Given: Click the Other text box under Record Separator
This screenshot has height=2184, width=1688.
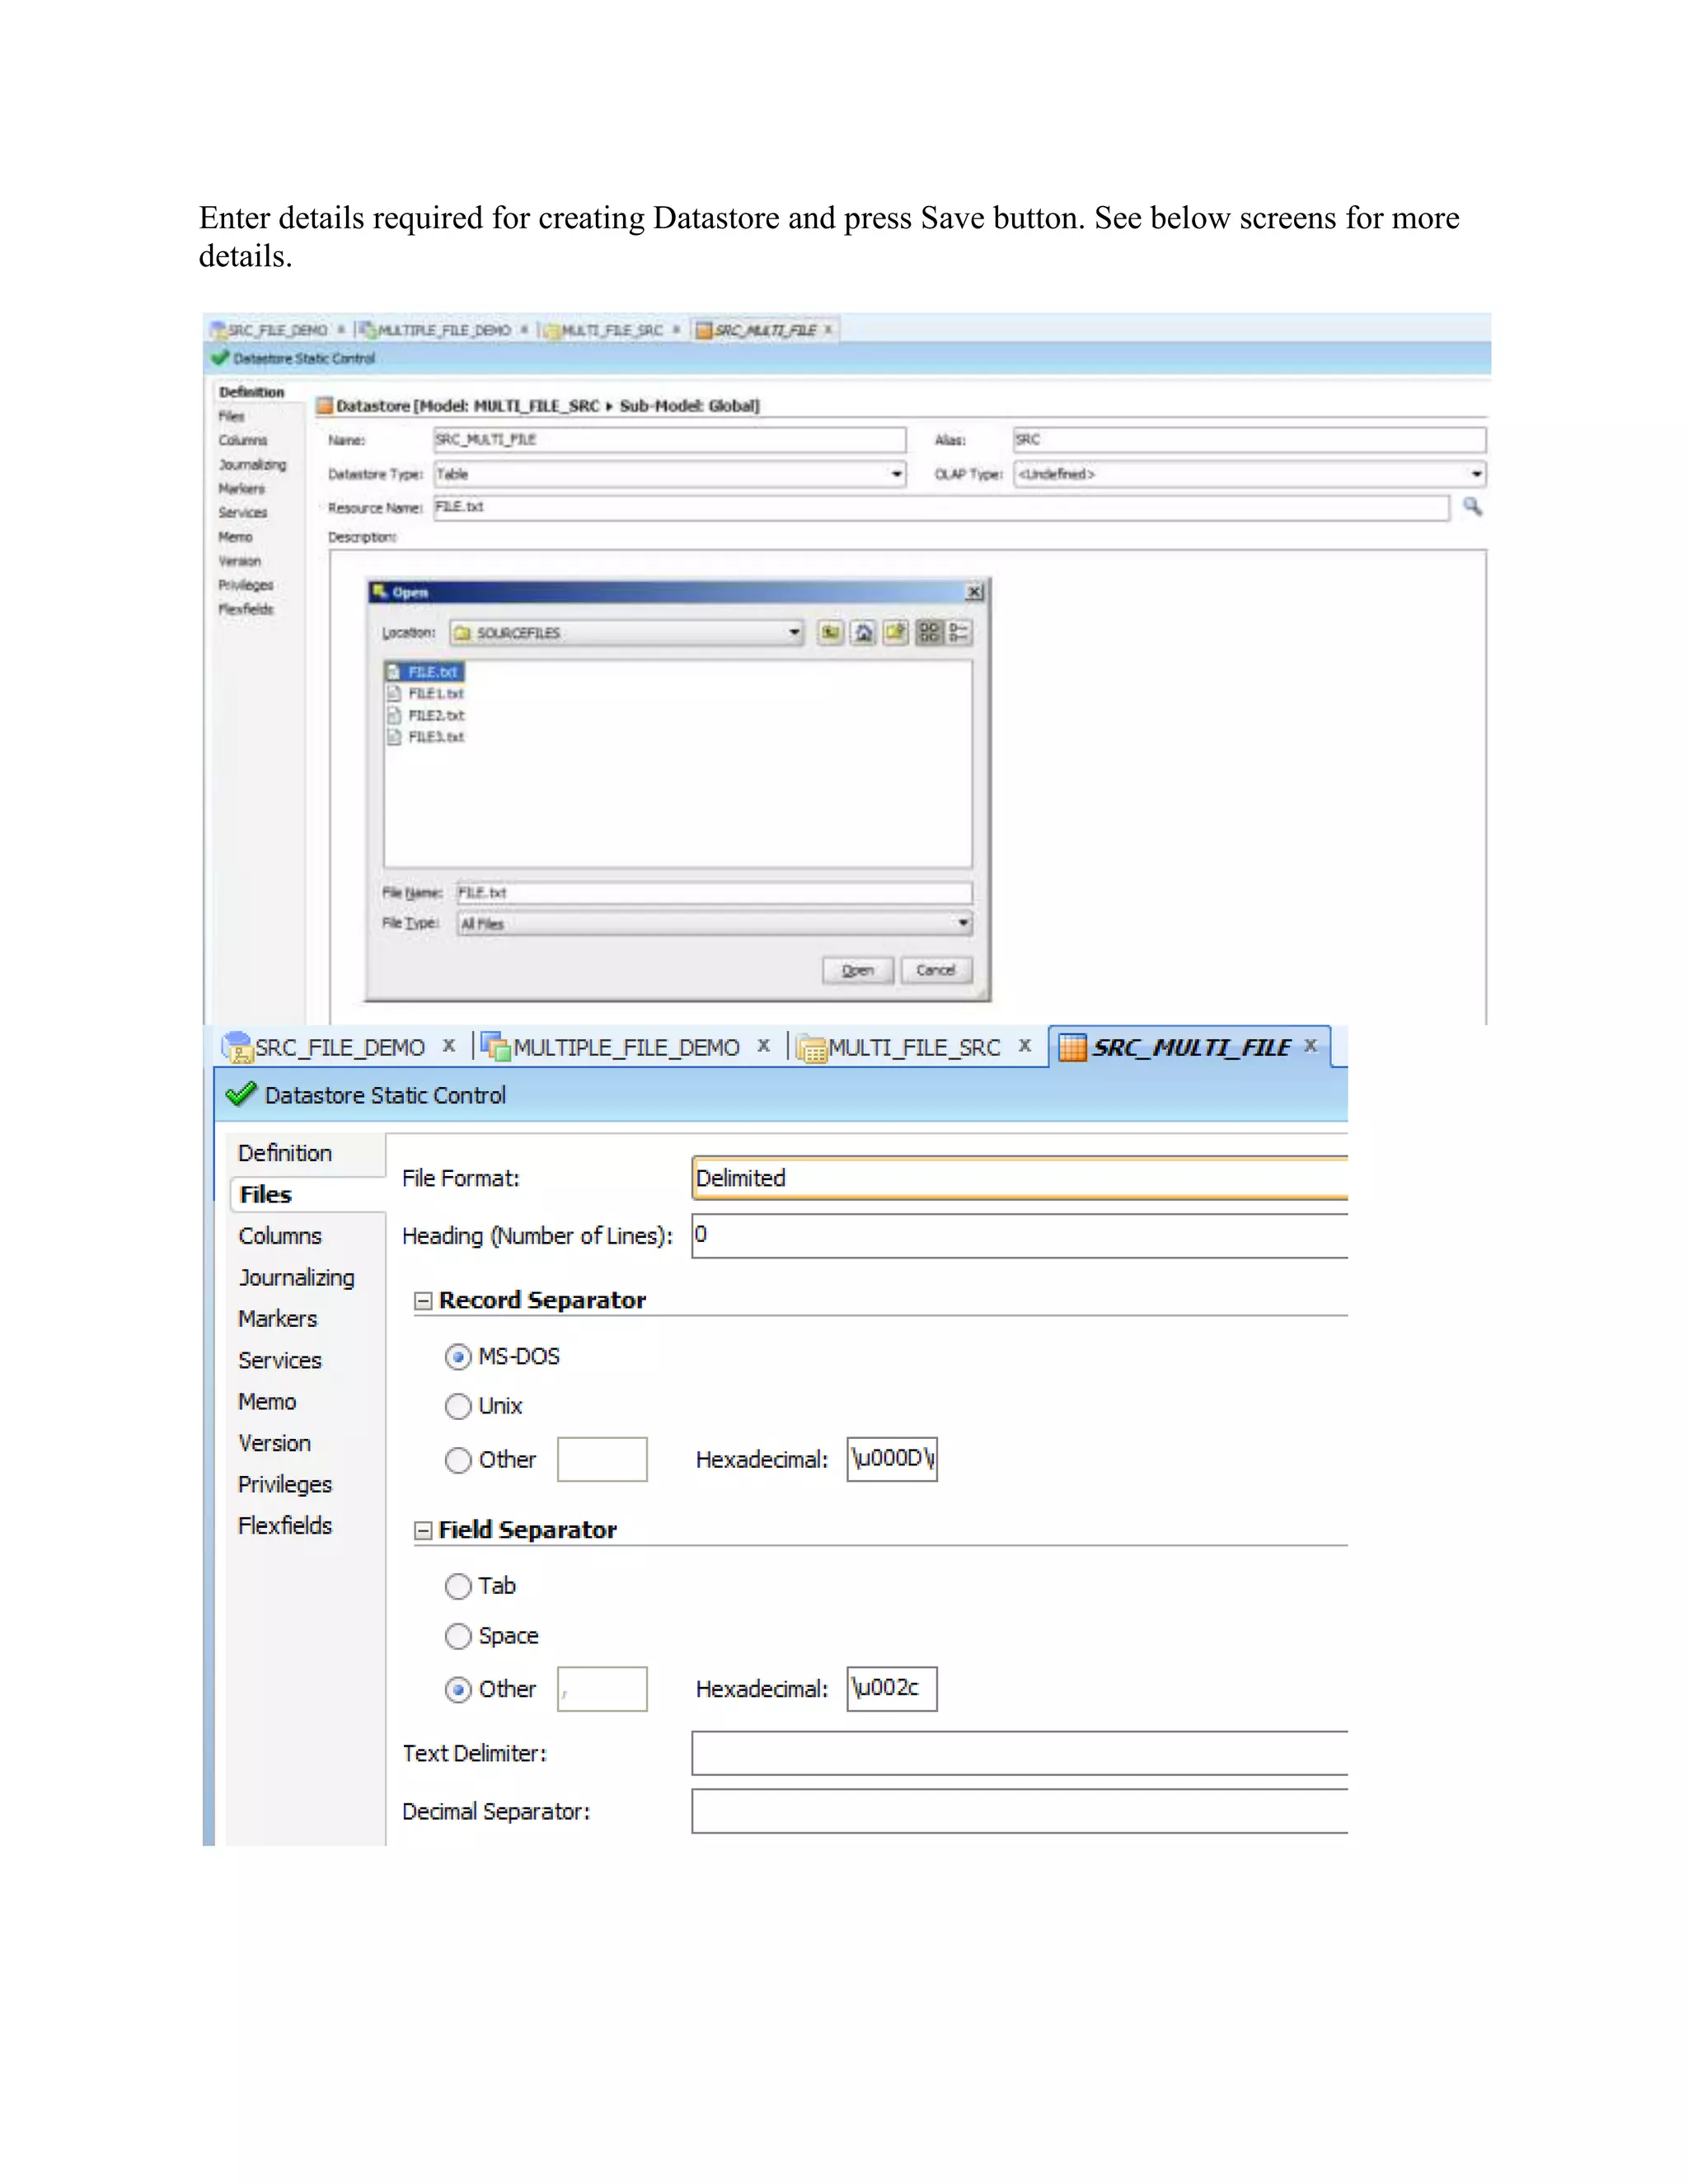Looking at the screenshot, I should tap(602, 1459).
